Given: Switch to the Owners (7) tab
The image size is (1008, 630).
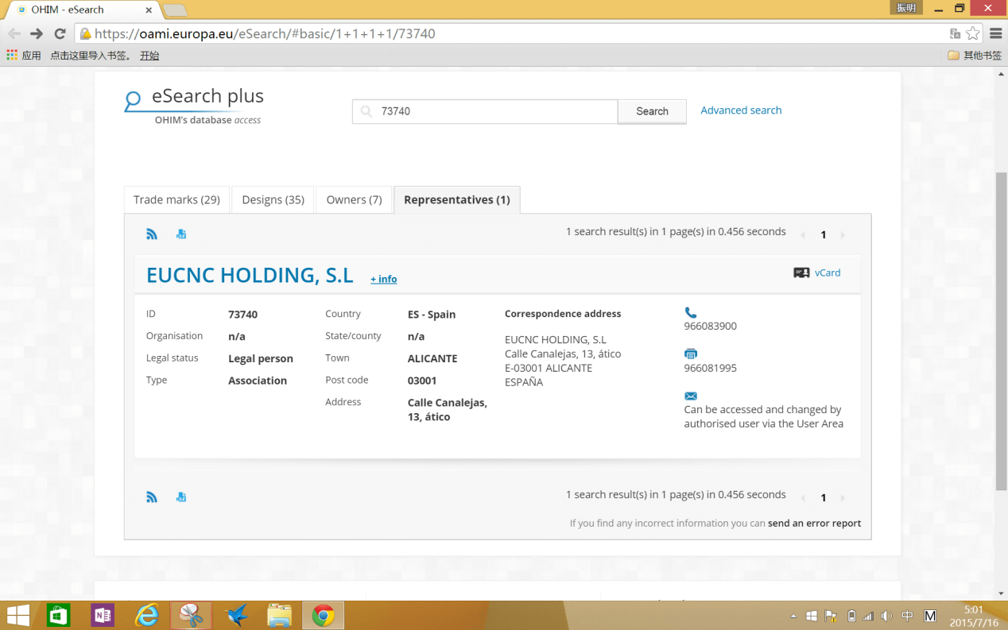Looking at the screenshot, I should tap(354, 199).
